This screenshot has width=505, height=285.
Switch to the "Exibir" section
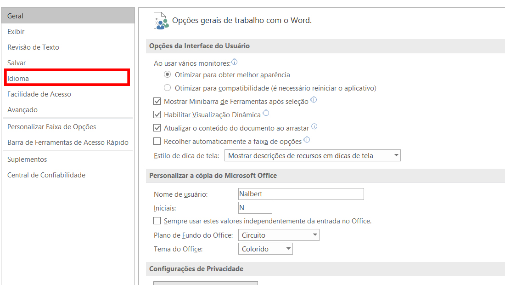[15, 31]
